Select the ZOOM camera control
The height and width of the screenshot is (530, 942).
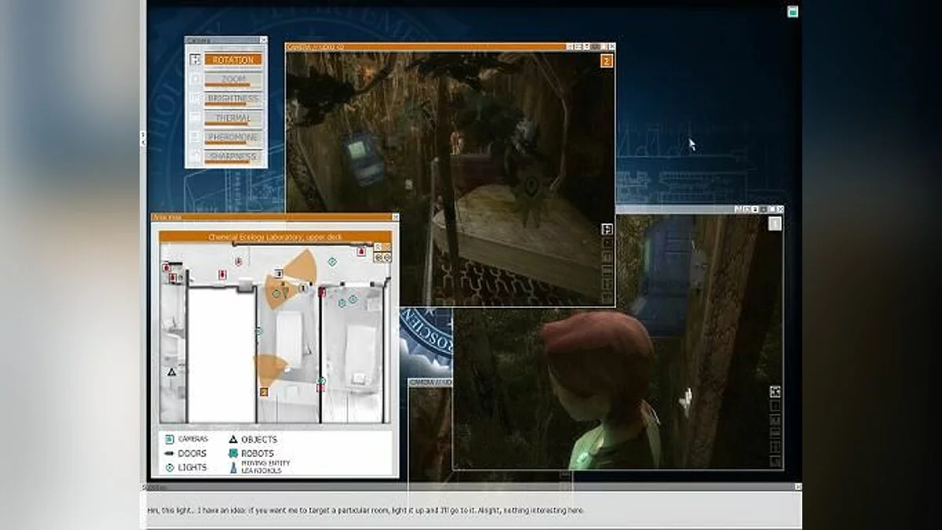(233, 79)
